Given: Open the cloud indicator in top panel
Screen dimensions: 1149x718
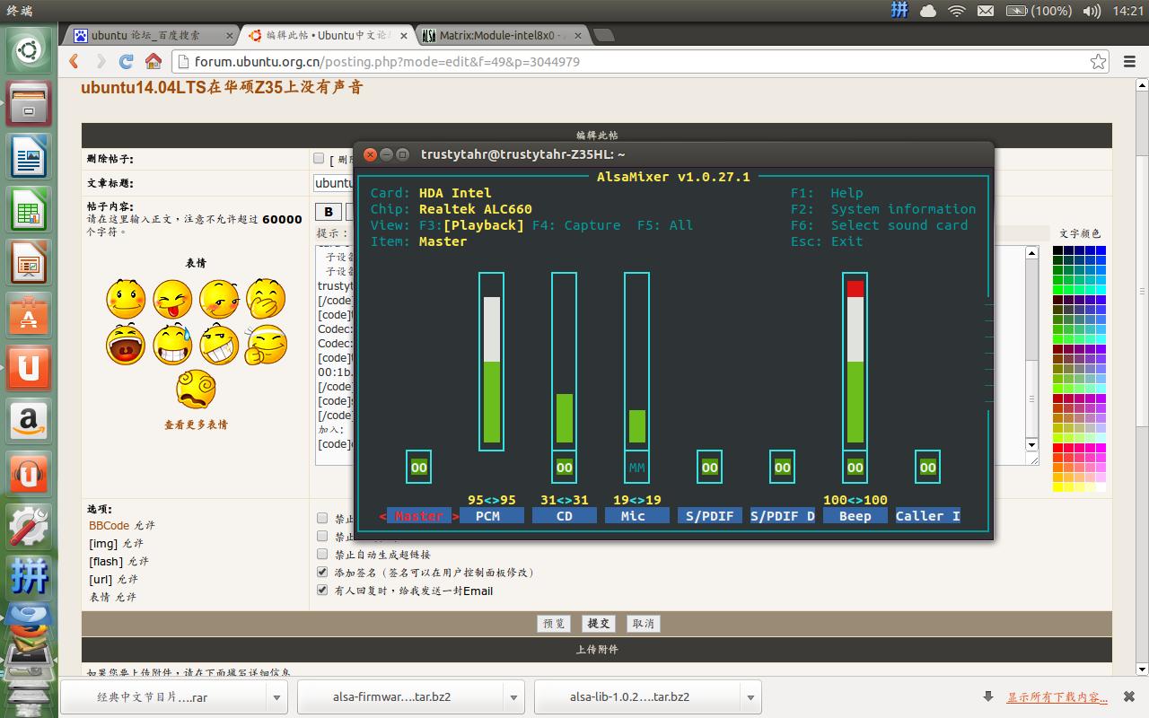Looking at the screenshot, I should [928, 11].
